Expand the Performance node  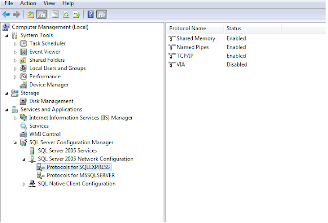click(15, 77)
